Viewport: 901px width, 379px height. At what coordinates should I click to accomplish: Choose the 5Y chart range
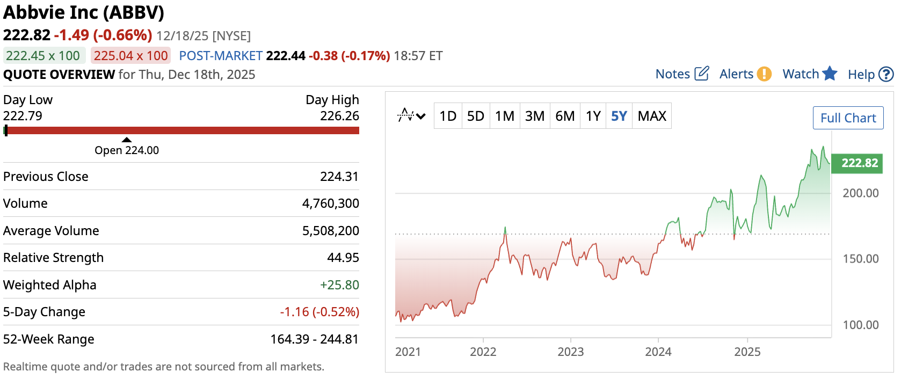point(619,116)
